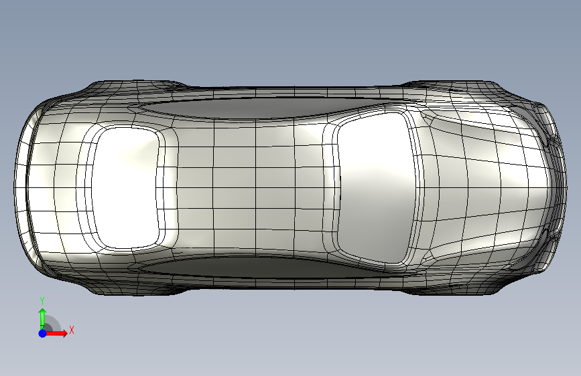Click the red X axis arrow of triad
Image resolution: width=581 pixels, height=376 pixels.
point(58,333)
